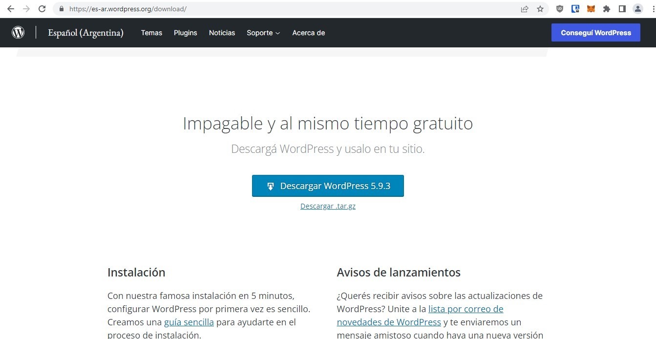This screenshot has height=339, width=656.
Task: Open the share page icon in address bar
Action: click(x=525, y=9)
